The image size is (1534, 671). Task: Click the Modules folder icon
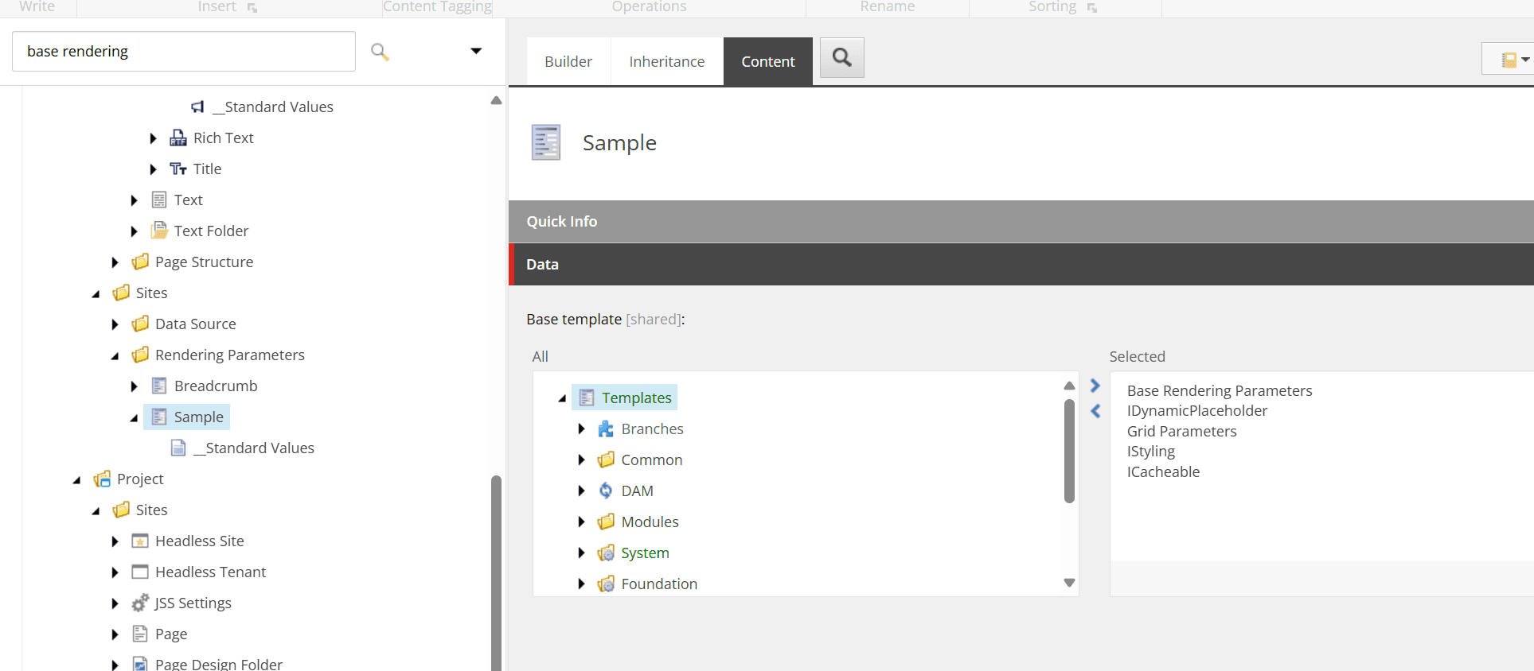point(606,522)
